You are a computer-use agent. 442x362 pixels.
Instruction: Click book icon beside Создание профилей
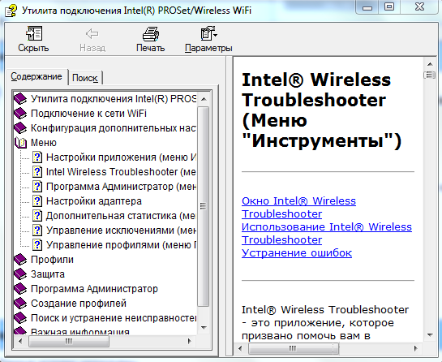pos(20,304)
